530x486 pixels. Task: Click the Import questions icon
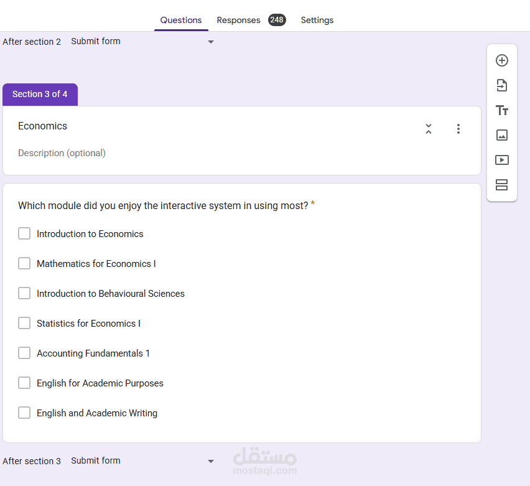pos(501,86)
